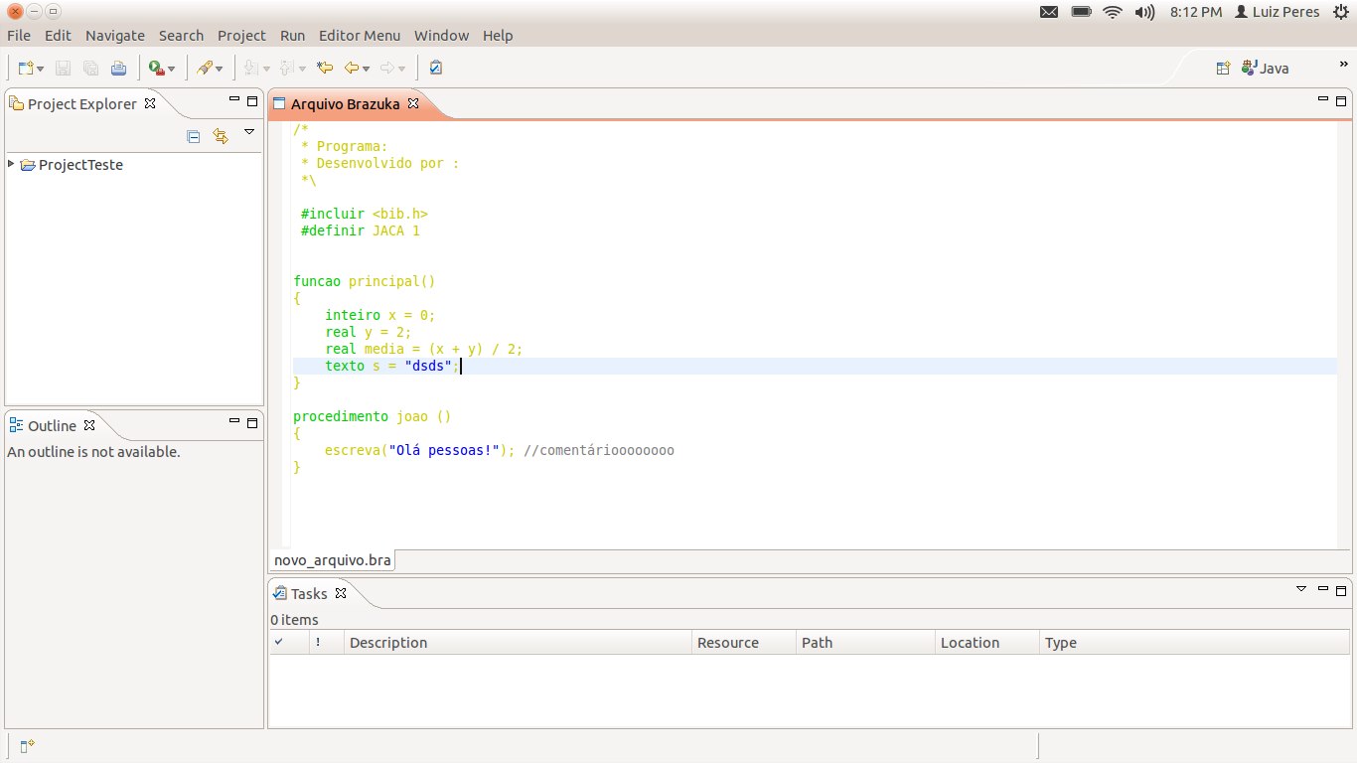Select the novo_arquivo.bra bottom tab
Image resolution: width=1357 pixels, height=763 pixels.
[332, 560]
